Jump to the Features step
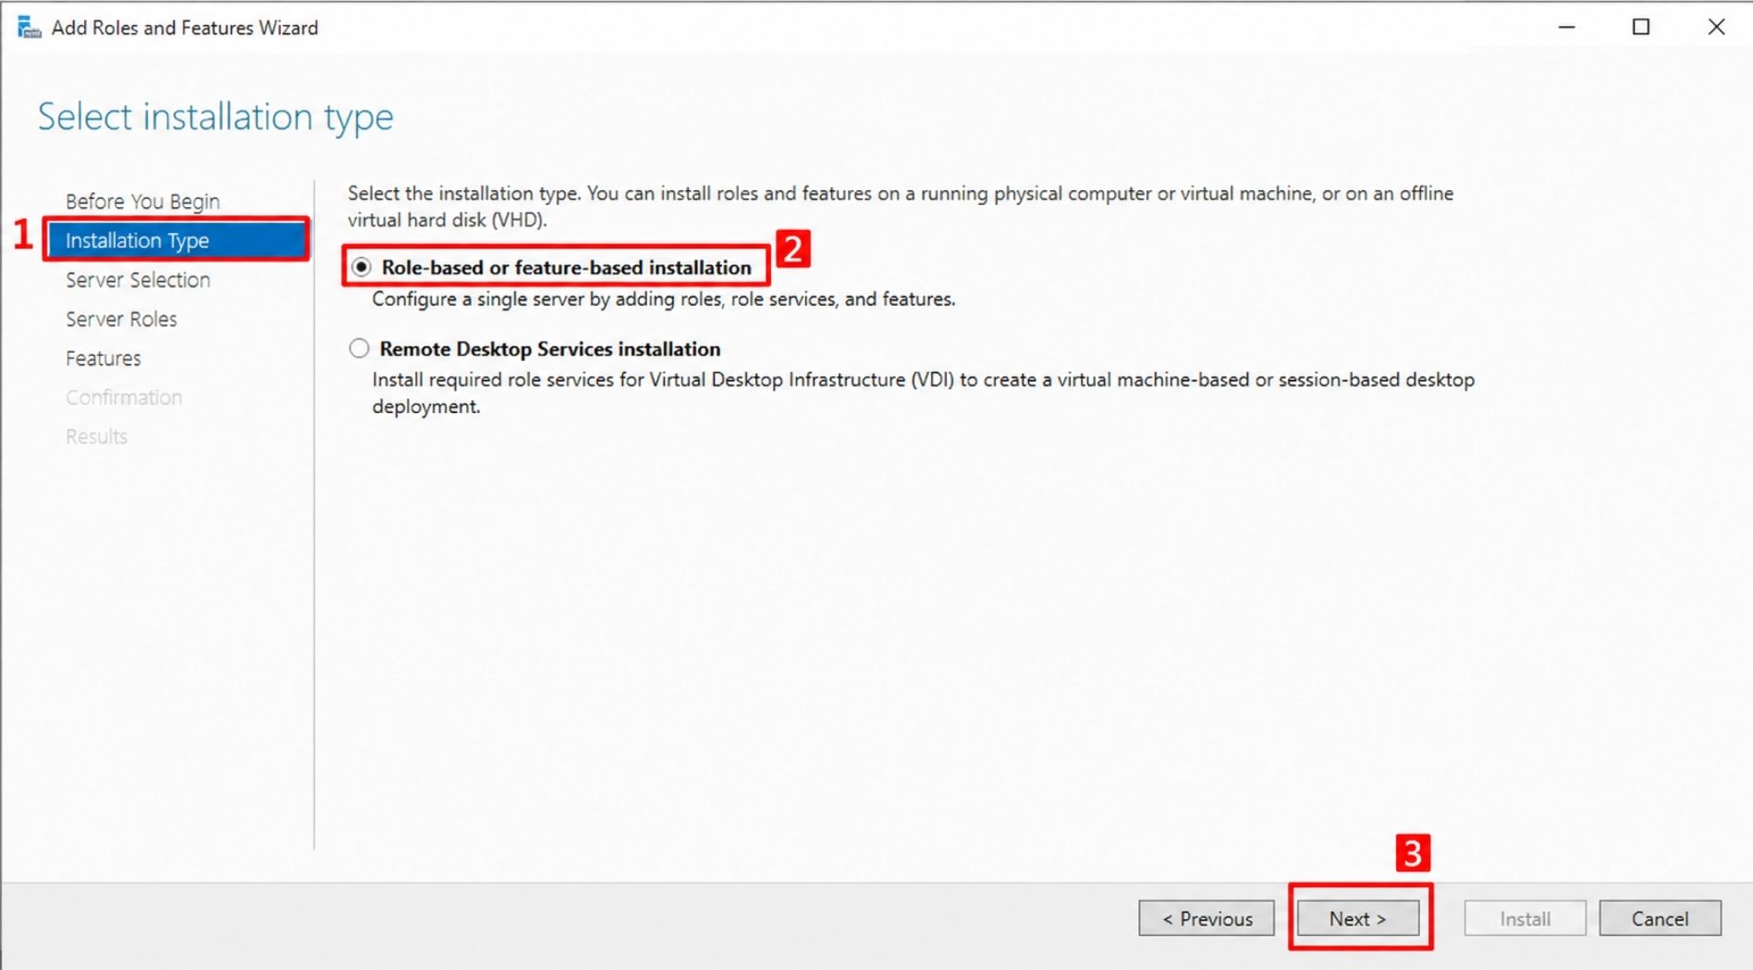1753x970 pixels. tap(104, 358)
